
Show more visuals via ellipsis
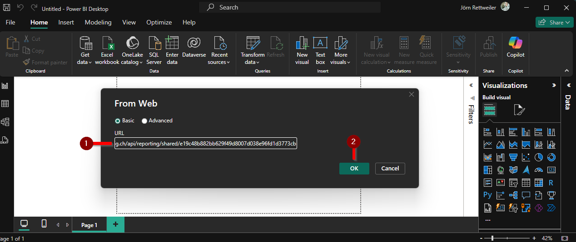coord(488,220)
